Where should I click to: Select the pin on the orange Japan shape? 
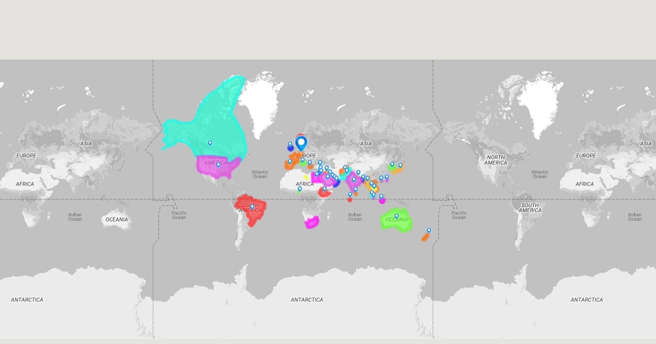point(400,165)
